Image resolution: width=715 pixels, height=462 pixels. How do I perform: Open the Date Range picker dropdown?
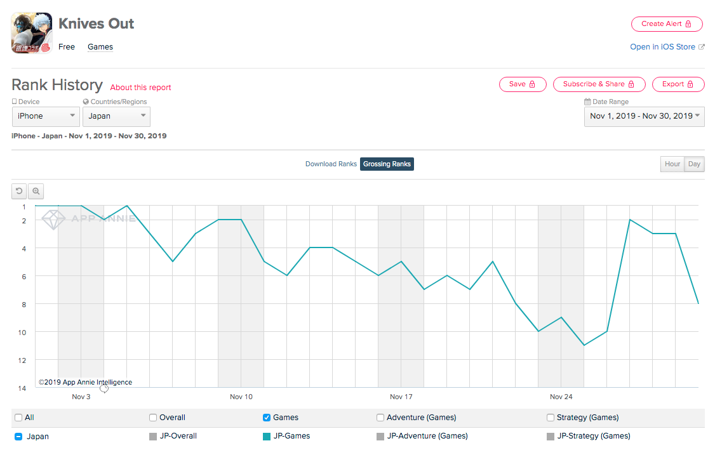[x=645, y=116]
